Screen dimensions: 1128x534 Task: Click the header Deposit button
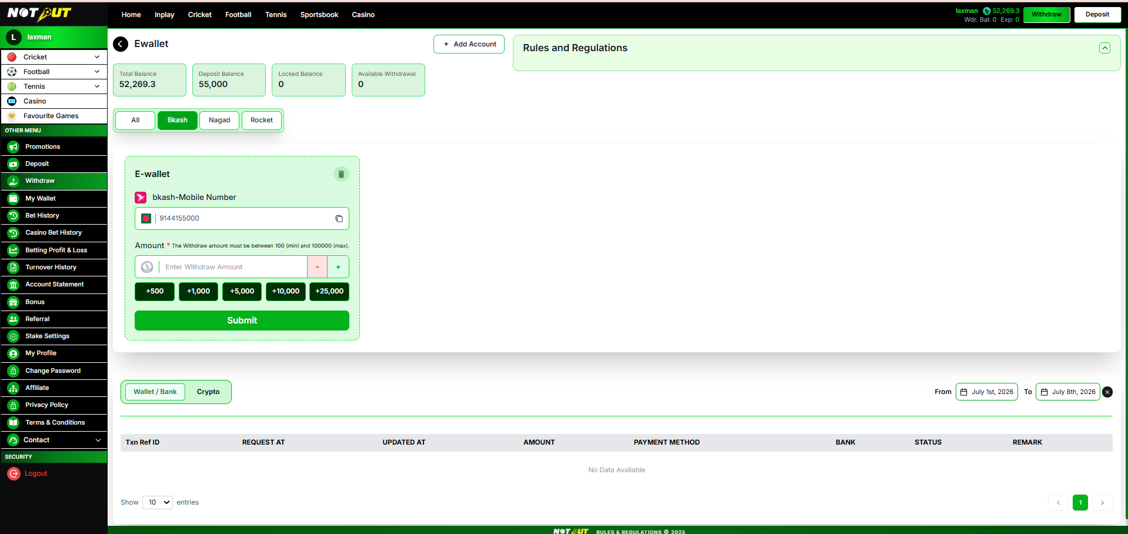[1097, 15]
